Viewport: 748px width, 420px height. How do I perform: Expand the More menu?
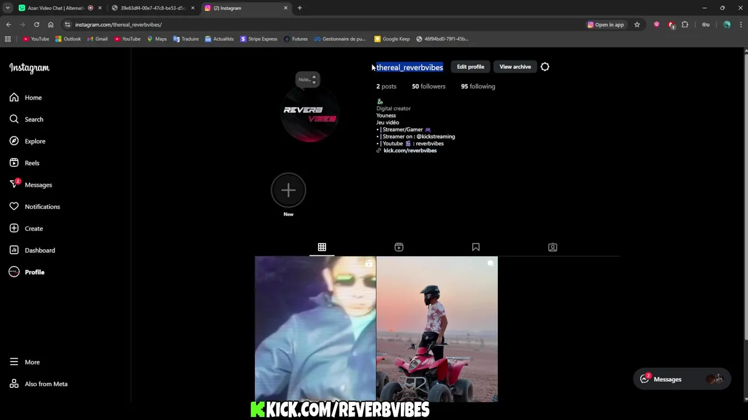25,362
